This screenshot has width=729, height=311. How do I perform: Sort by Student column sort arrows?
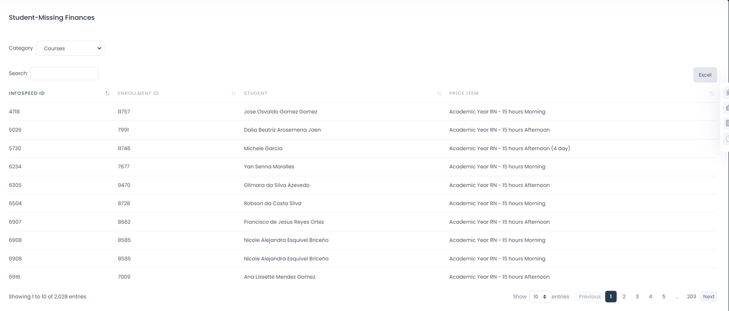[438, 94]
